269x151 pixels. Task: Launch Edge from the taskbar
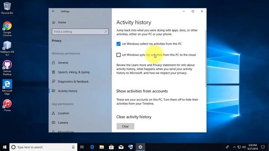92,147
